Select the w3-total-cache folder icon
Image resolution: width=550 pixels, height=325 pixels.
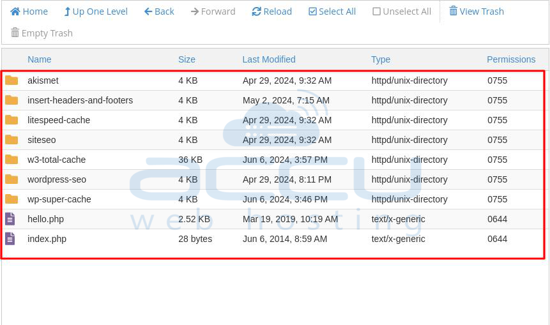[x=11, y=160]
